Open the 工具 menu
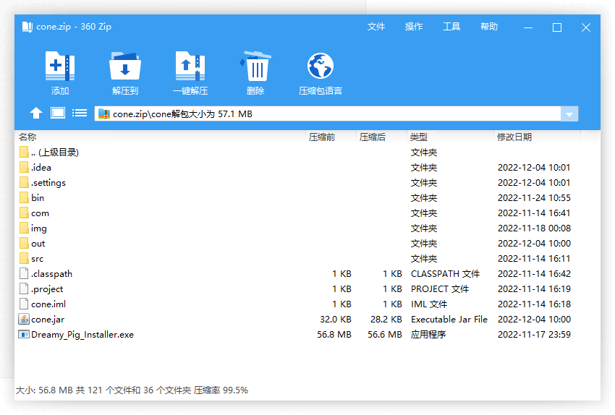 click(x=451, y=27)
